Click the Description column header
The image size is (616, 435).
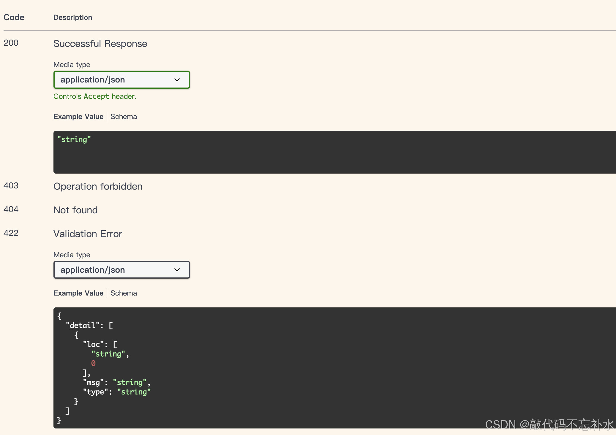(x=73, y=18)
